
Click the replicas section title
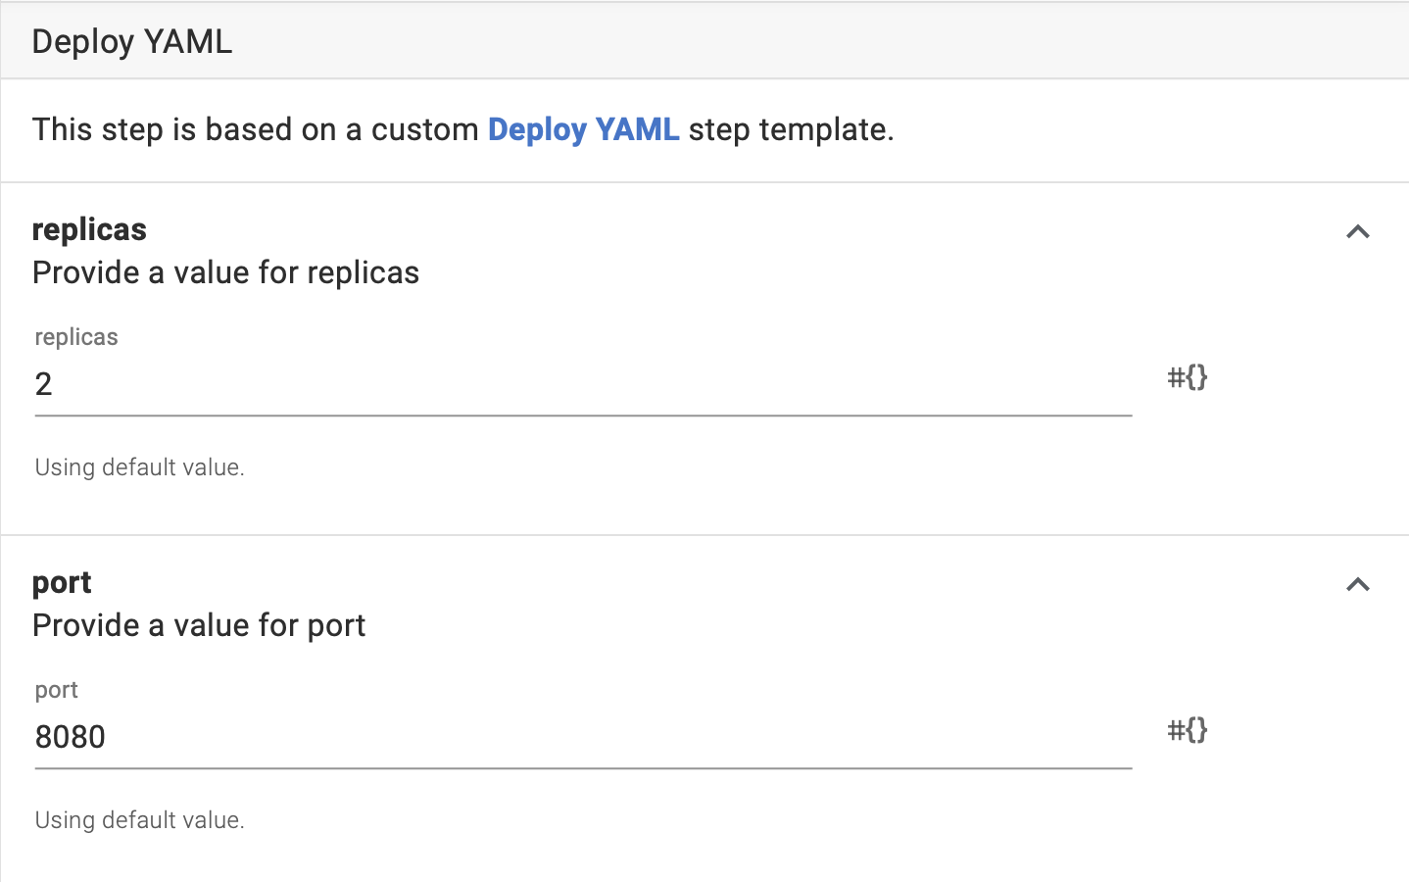pos(88,229)
